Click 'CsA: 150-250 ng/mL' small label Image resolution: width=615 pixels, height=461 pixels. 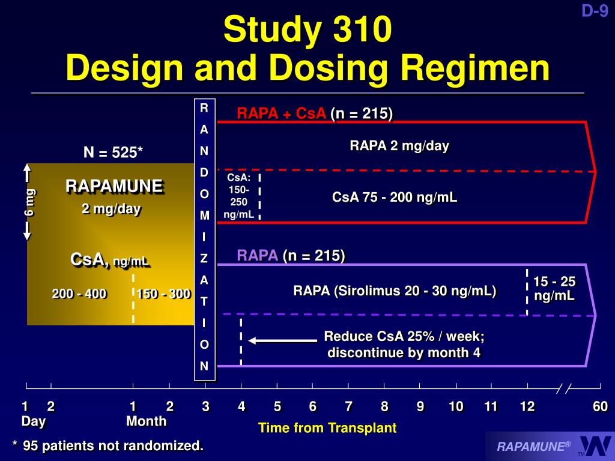pos(238,196)
